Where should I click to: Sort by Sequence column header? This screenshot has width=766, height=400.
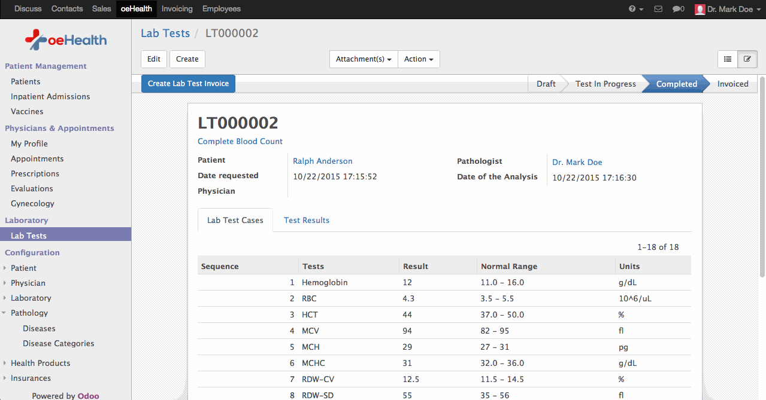coord(248,266)
